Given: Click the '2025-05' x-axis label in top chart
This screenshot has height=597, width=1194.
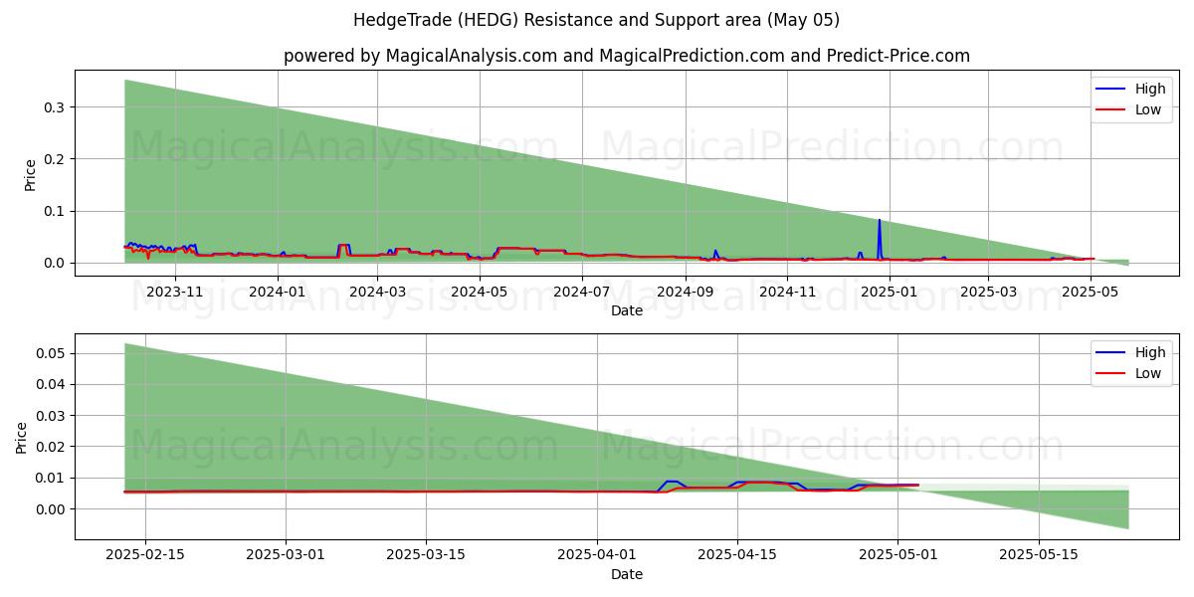Looking at the screenshot, I should 1091,292.
